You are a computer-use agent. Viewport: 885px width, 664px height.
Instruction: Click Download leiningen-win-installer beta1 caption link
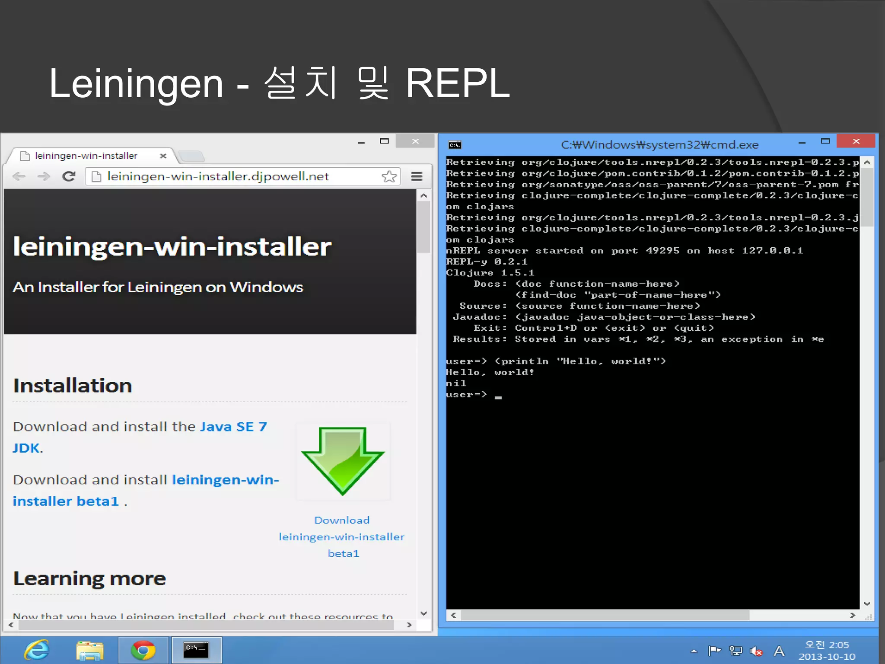(342, 536)
